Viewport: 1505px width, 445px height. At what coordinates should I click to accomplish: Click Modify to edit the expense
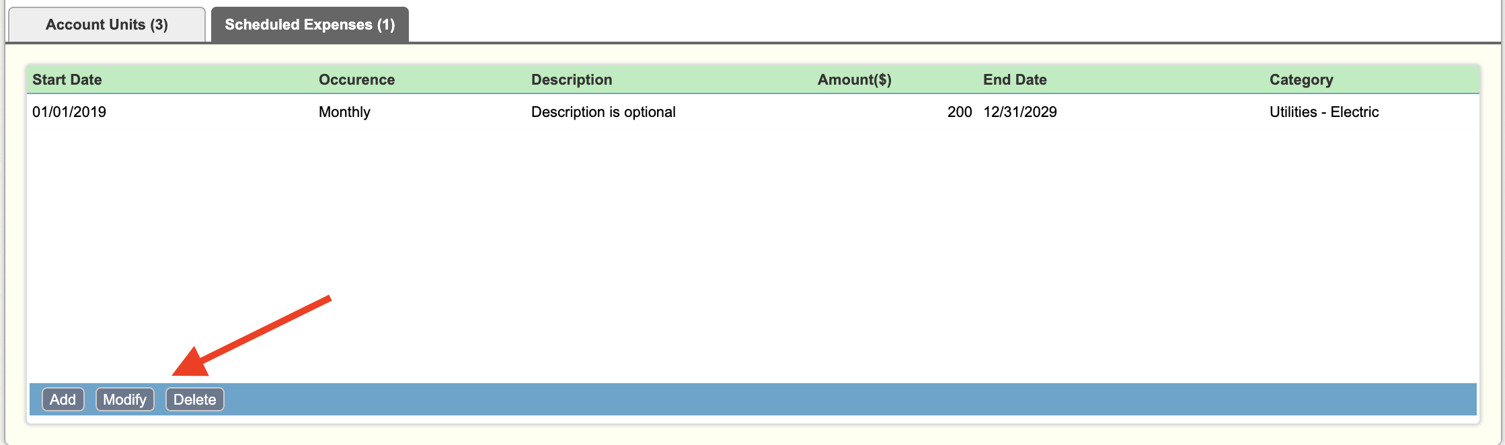(x=125, y=399)
